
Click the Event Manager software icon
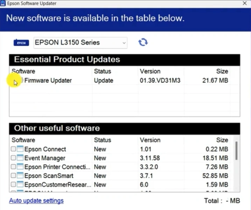pos(20,158)
